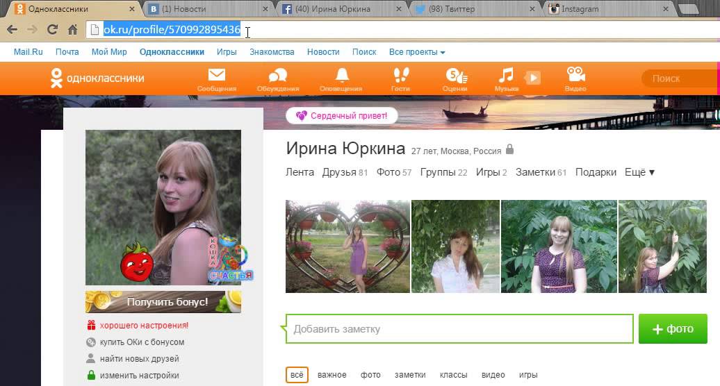Open the Друзья 81 profile tab
Screen dimensions: 720x386
click(345, 172)
